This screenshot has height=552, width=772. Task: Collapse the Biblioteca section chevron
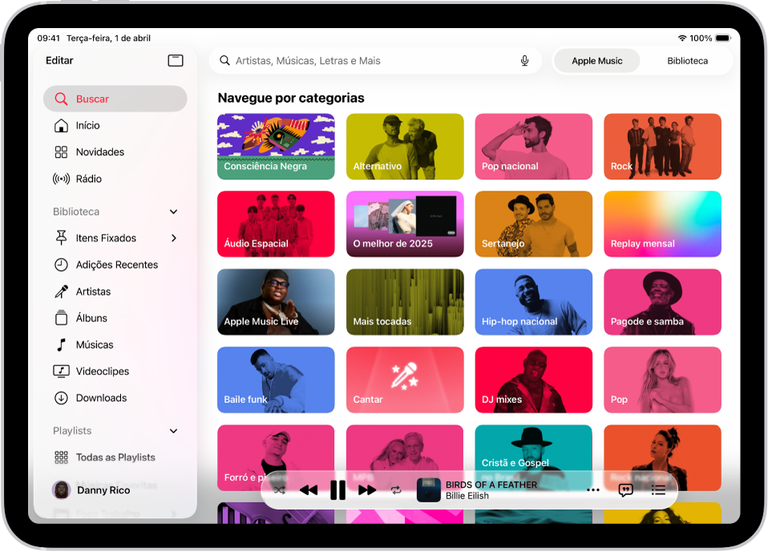tap(173, 212)
